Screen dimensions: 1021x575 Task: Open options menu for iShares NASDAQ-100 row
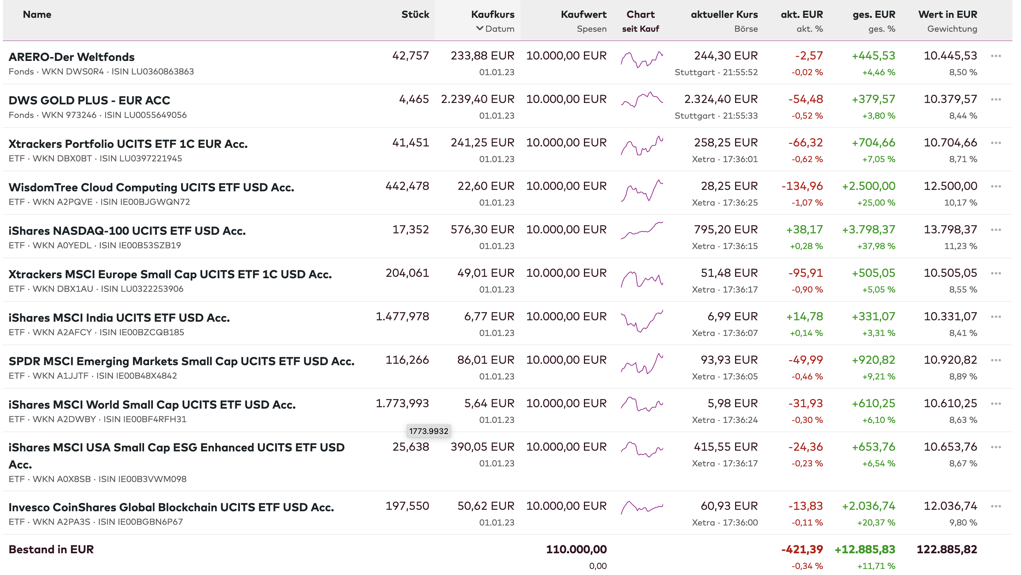996,230
